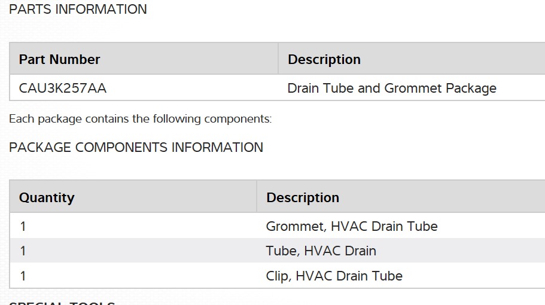
Task: Click the quantity value in the Tube row
Action: [x=23, y=251]
